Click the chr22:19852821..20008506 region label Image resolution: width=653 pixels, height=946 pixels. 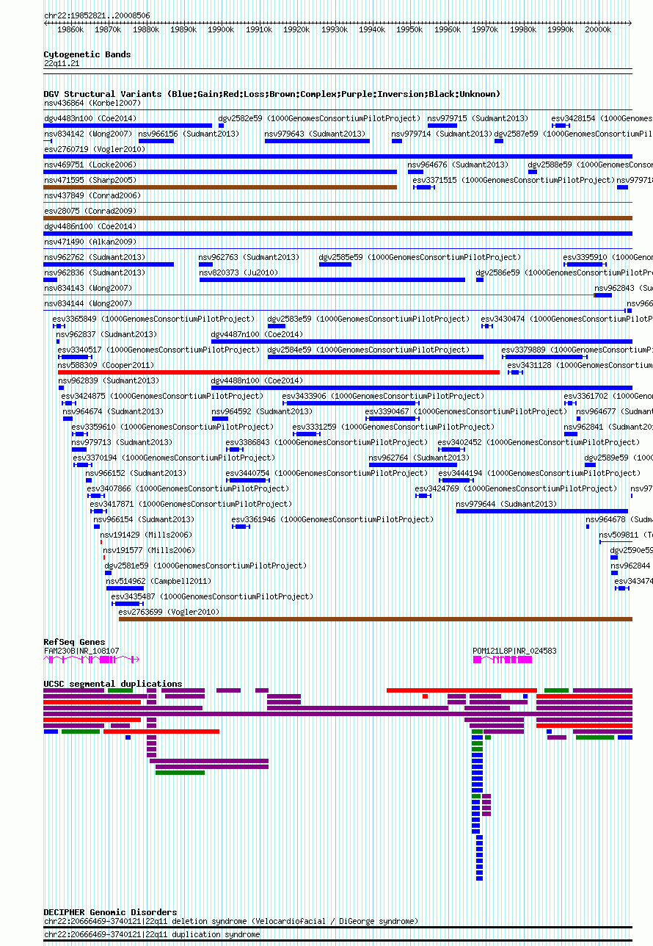[97, 15]
